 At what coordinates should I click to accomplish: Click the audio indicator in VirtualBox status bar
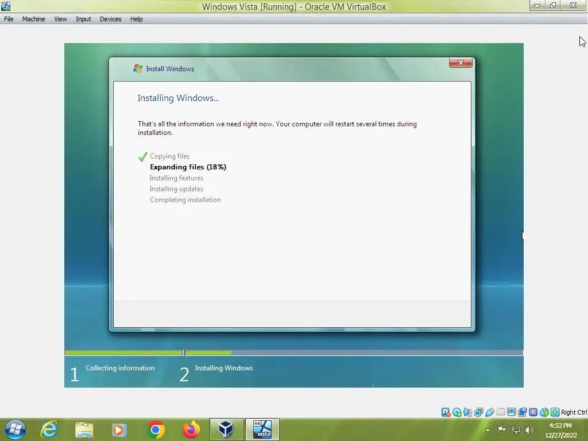point(467,412)
